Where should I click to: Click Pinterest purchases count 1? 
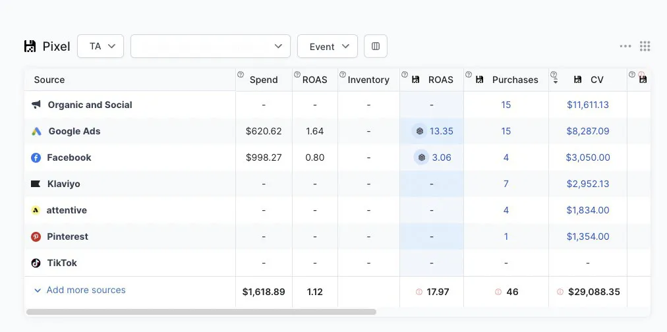point(506,236)
